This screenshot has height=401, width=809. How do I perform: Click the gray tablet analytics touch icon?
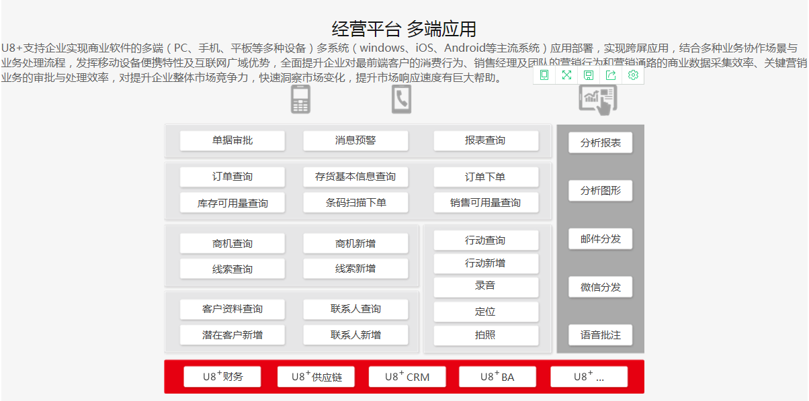(597, 99)
